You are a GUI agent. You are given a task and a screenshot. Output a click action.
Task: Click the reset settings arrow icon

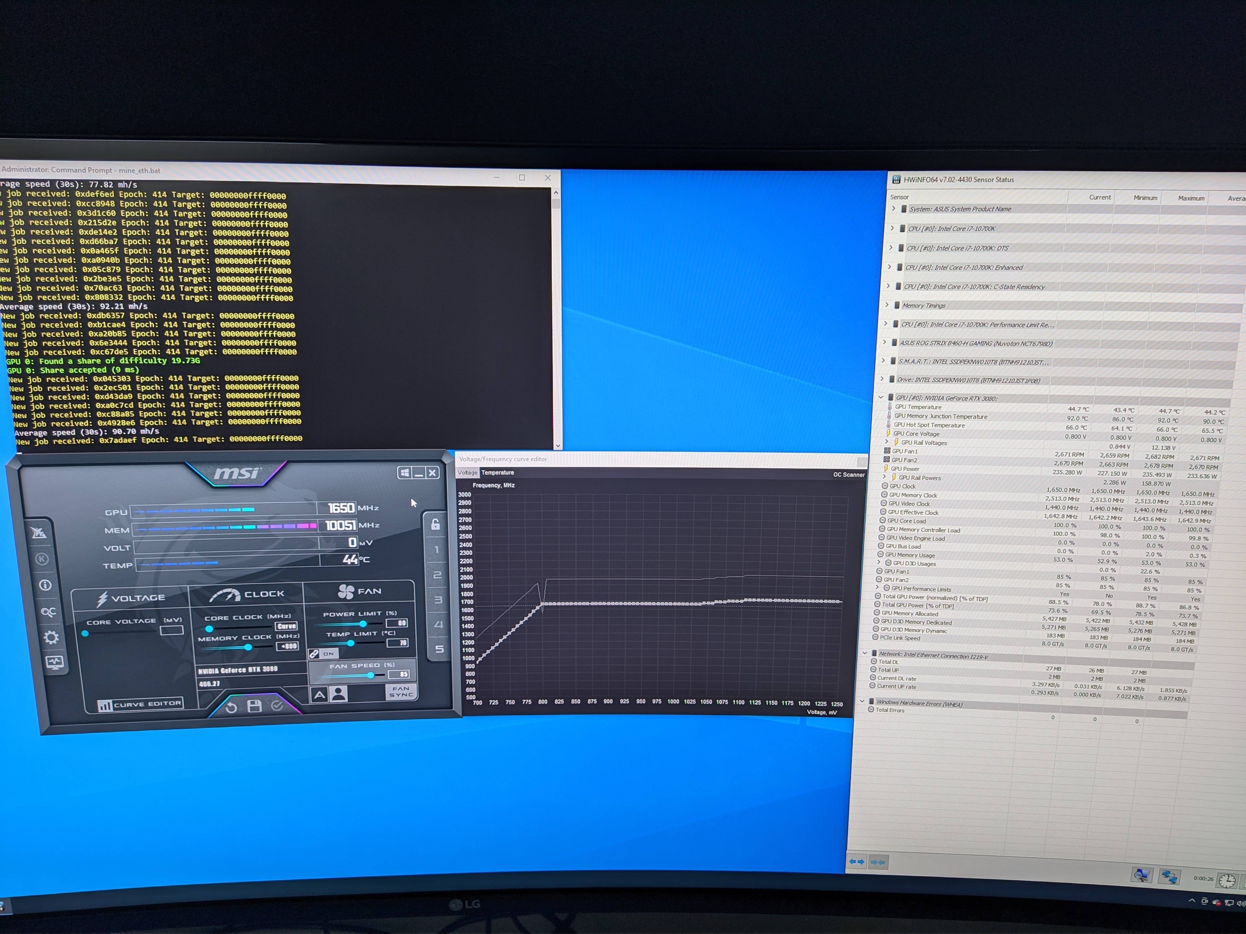coord(231,707)
